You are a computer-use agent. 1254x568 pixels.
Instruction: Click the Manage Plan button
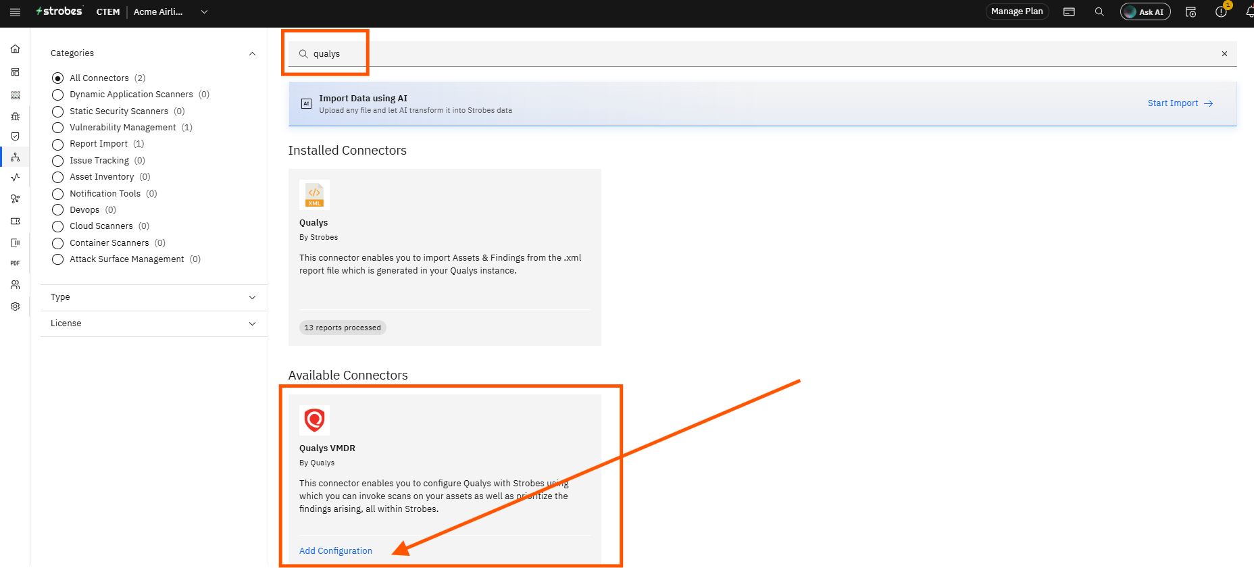pos(1017,11)
